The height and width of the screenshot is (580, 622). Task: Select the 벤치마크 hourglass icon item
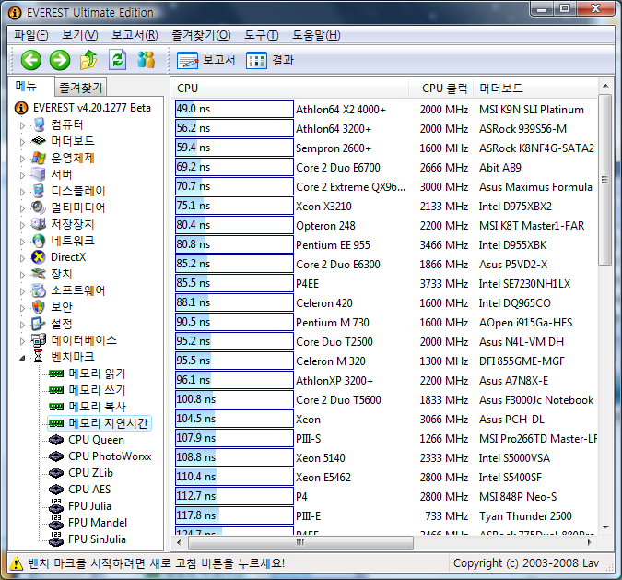39,357
